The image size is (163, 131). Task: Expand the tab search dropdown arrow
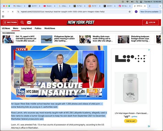click(x=160, y=6)
